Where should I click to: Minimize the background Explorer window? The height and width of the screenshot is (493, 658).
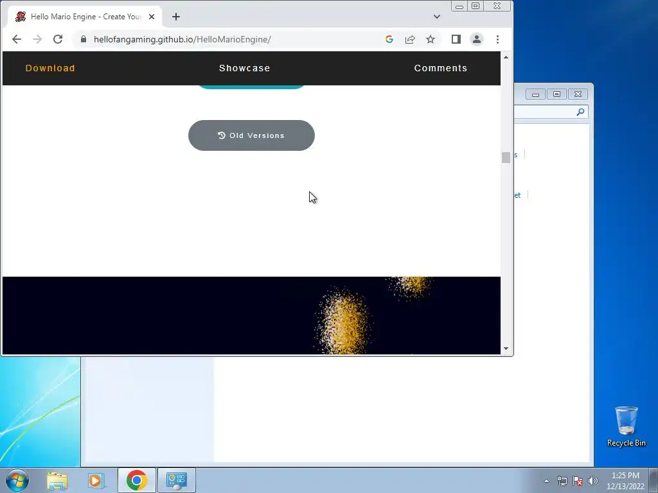tap(535, 94)
